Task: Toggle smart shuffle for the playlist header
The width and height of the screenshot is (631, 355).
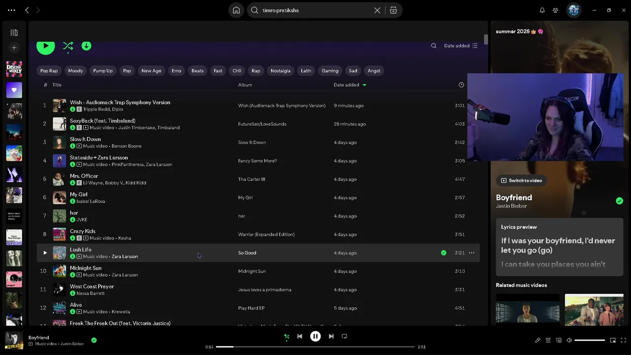Action: pos(68,46)
